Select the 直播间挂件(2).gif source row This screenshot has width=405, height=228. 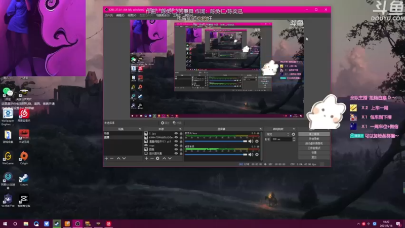coord(163,141)
